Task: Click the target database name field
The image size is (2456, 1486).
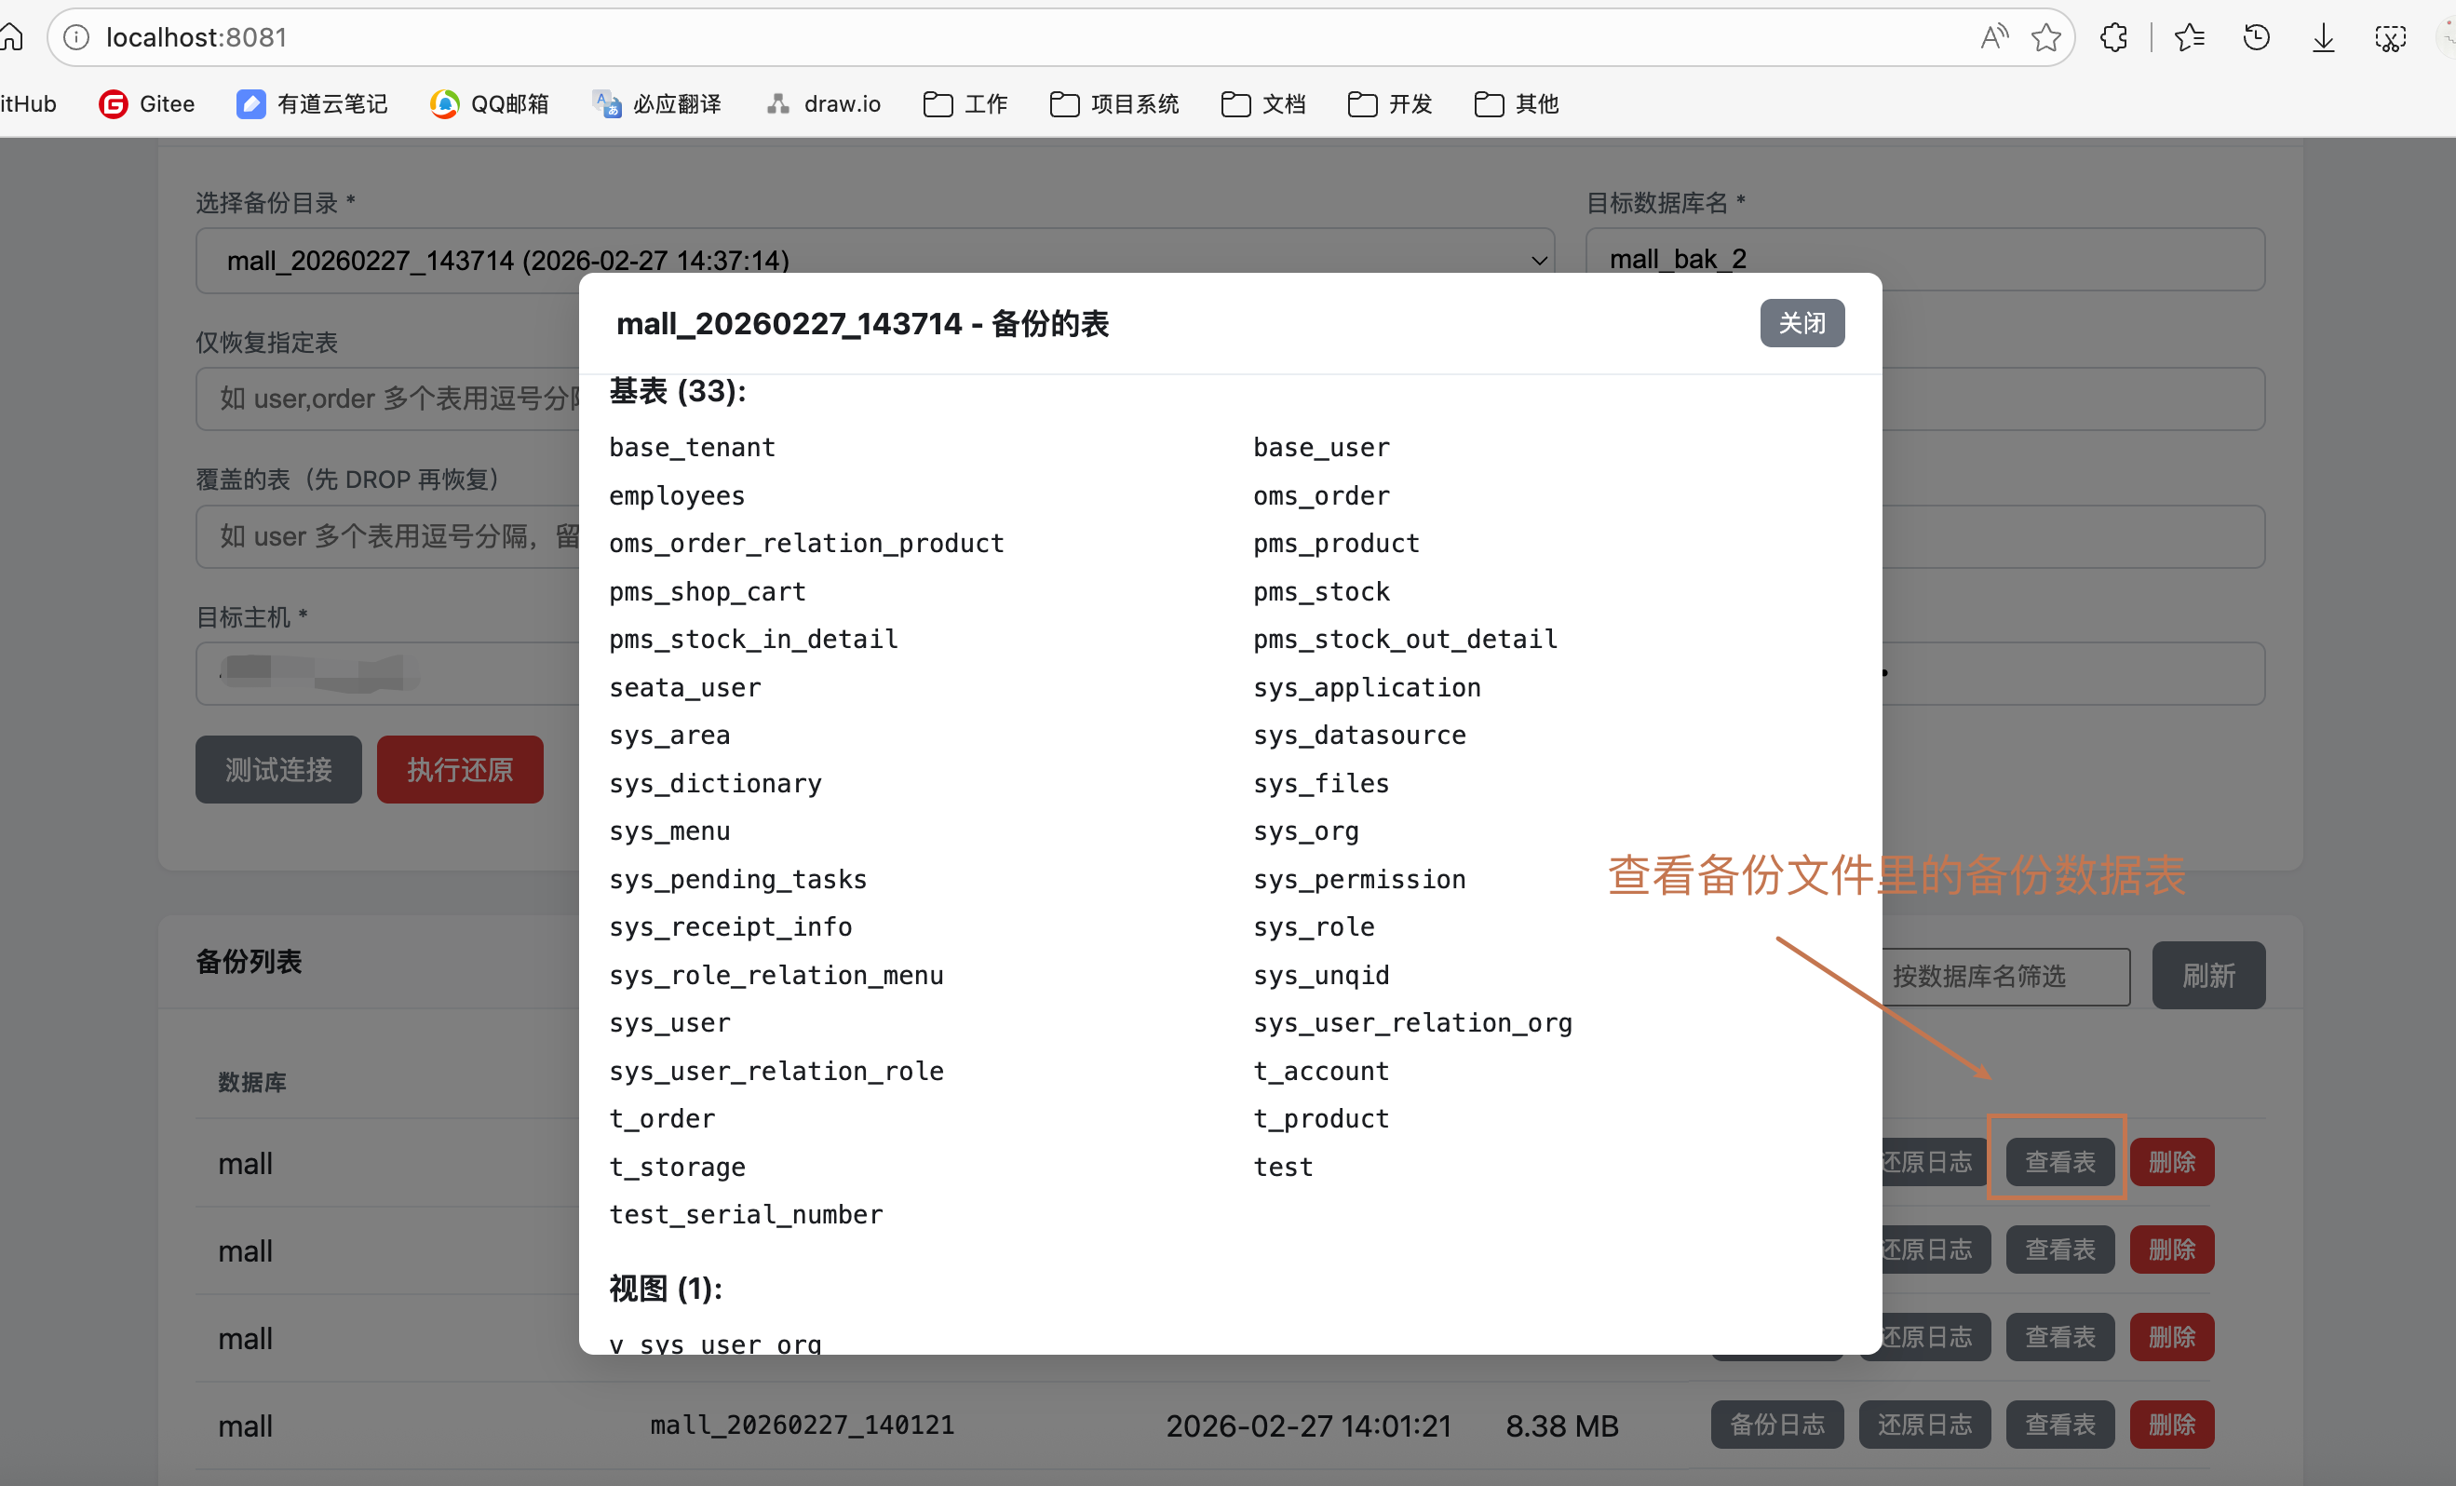Action: pos(1923,259)
